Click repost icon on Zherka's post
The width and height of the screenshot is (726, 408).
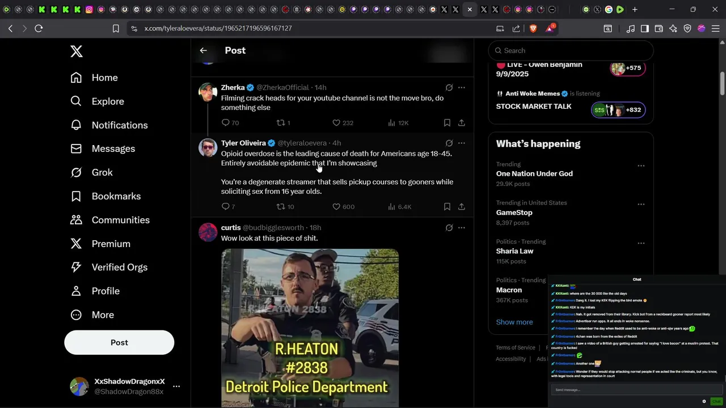[x=280, y=122]
